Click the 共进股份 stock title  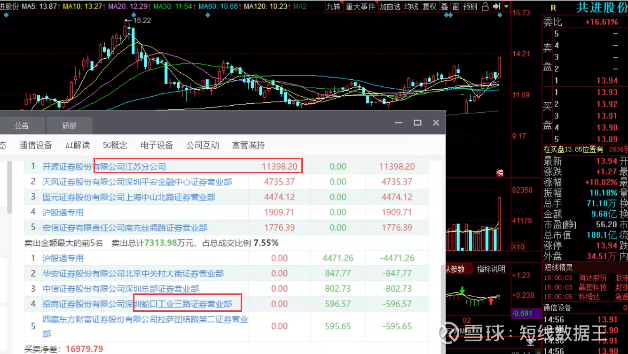point(602,8)
